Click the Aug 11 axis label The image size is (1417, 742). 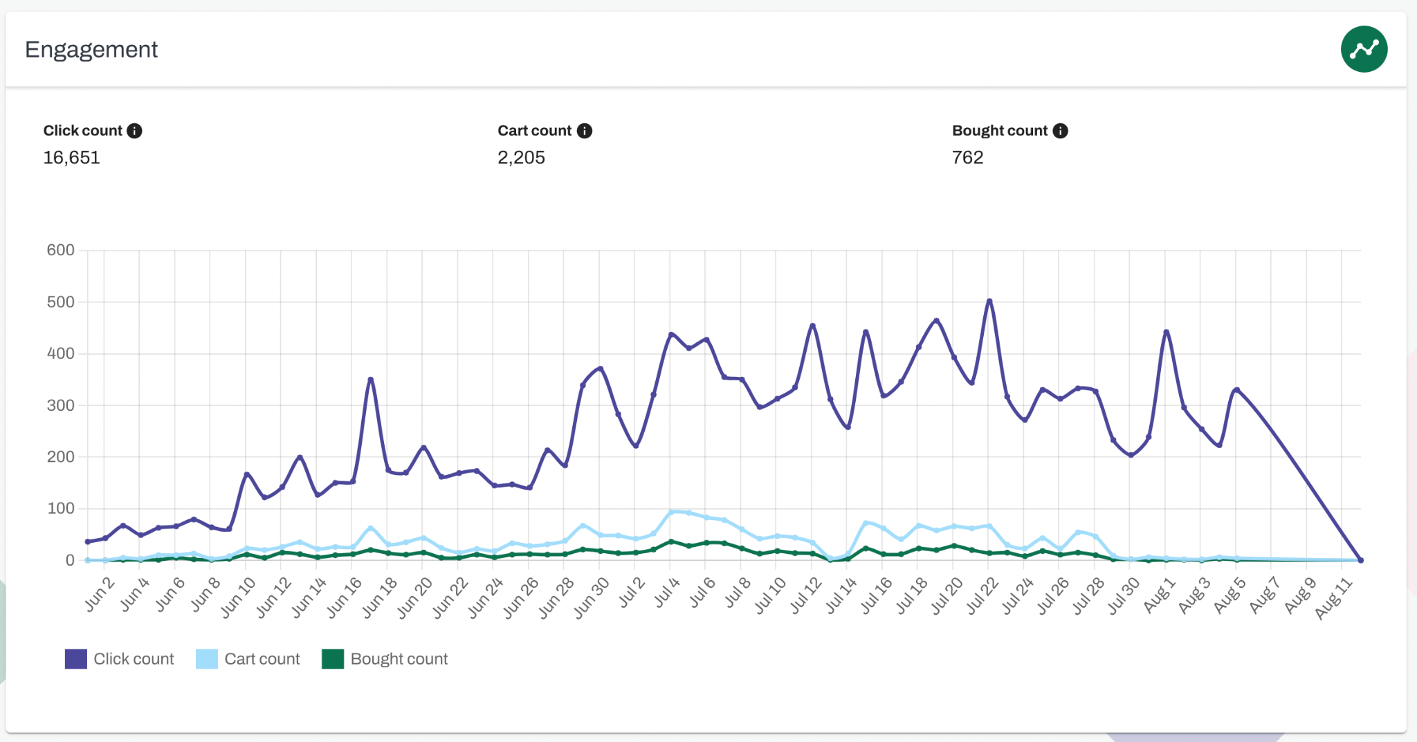coord(1335,593)
